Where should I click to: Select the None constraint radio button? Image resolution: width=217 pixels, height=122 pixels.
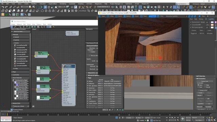[198, 85]
